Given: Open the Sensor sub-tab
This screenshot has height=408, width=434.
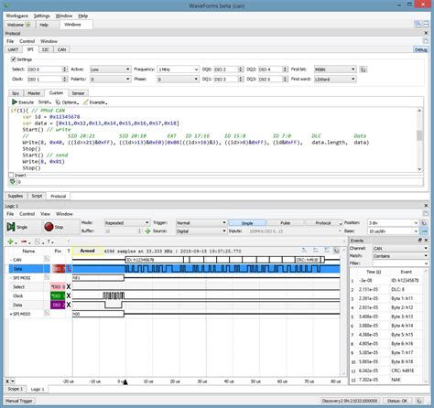Looking at the screenshot, I should 78,93.
